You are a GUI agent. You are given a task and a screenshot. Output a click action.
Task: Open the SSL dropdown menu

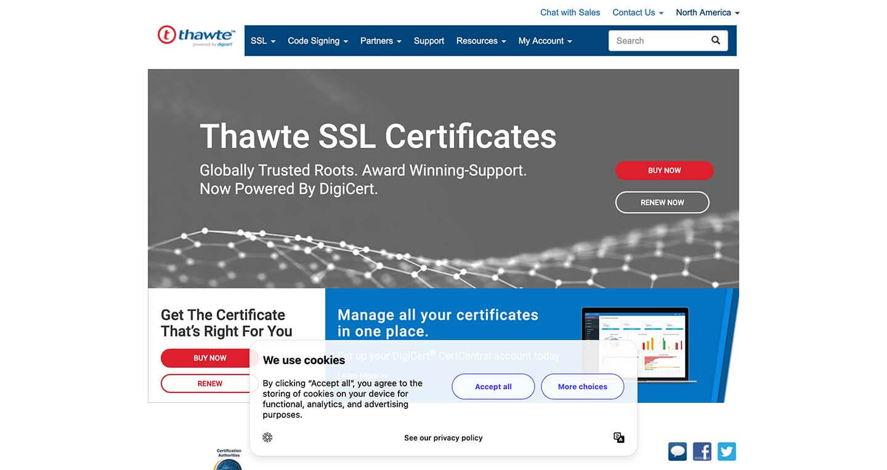point(263,41)
